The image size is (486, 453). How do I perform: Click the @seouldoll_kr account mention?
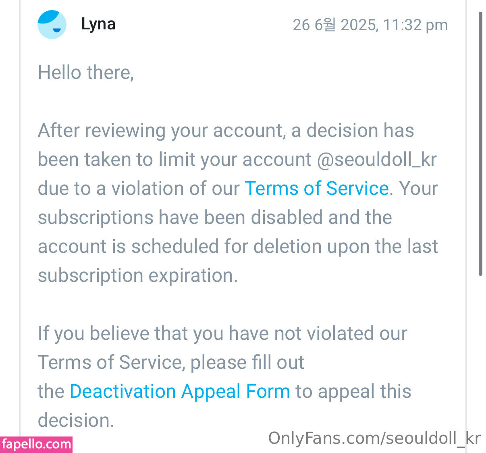pos(377,159)
